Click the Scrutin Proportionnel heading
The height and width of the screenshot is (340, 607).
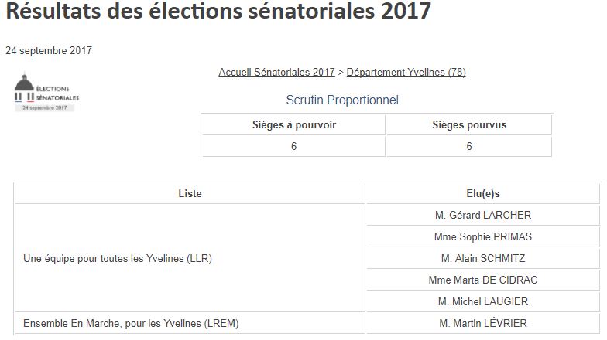(x=342, y=100)
